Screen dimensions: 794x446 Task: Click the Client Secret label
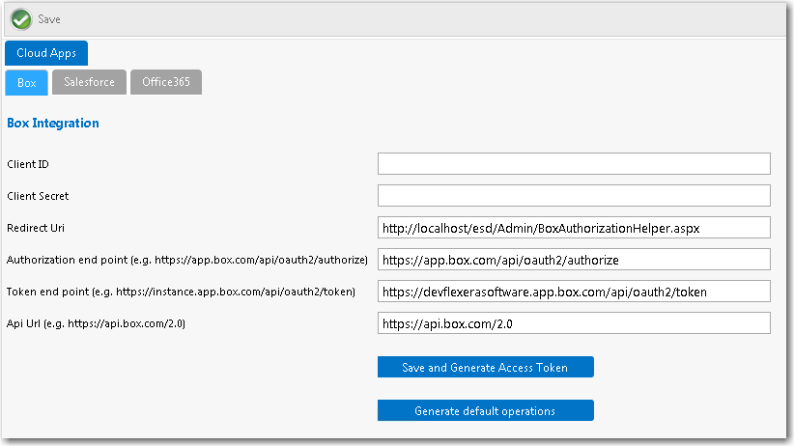point(38,196)
